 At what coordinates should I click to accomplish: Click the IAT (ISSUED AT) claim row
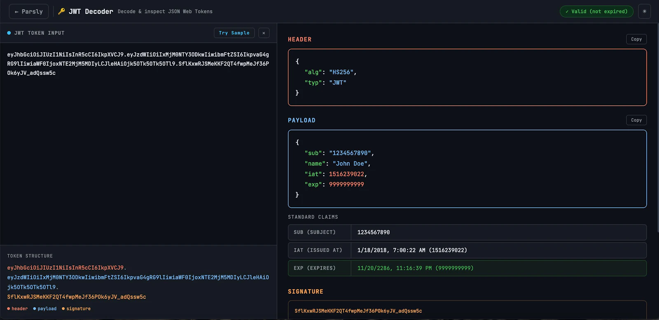467,250
